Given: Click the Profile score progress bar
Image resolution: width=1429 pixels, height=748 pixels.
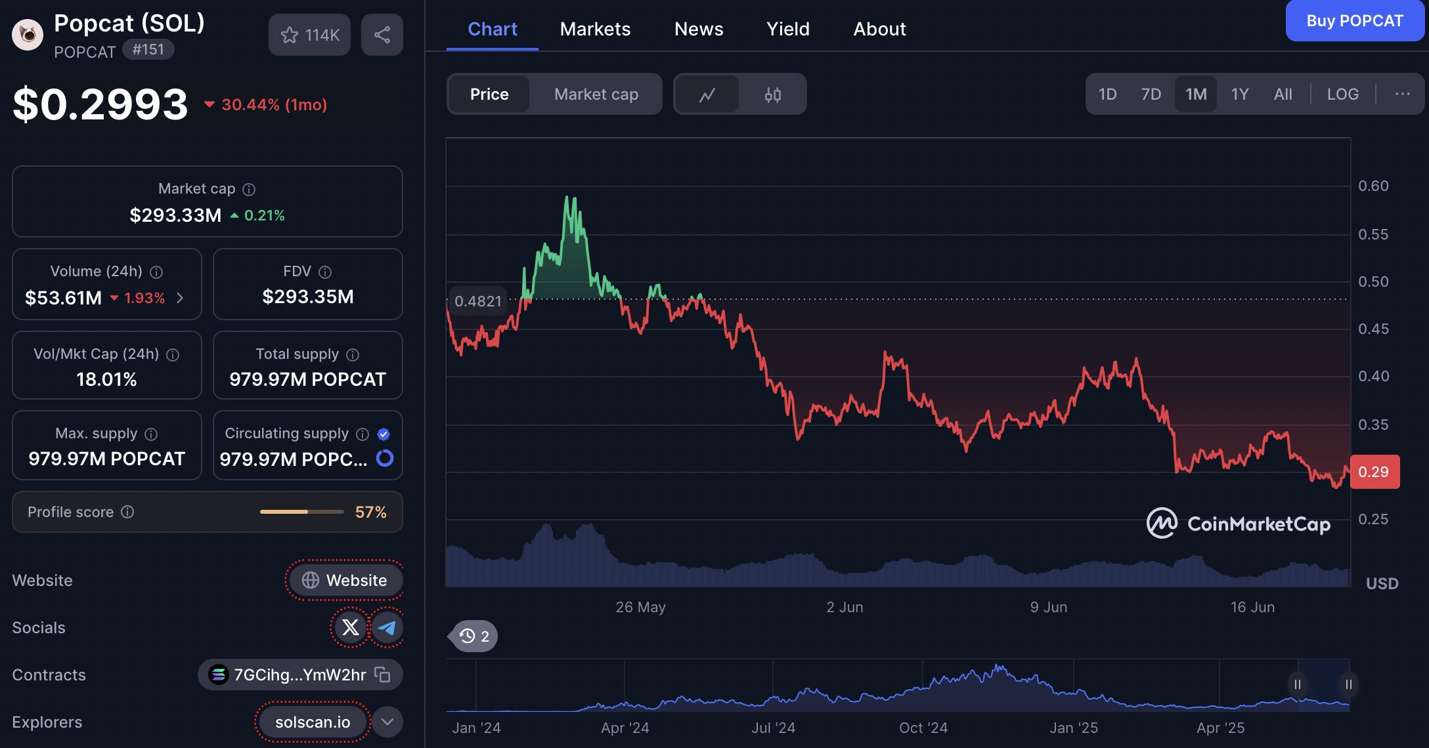Looking at the screenshot, I should click(302, 512).
